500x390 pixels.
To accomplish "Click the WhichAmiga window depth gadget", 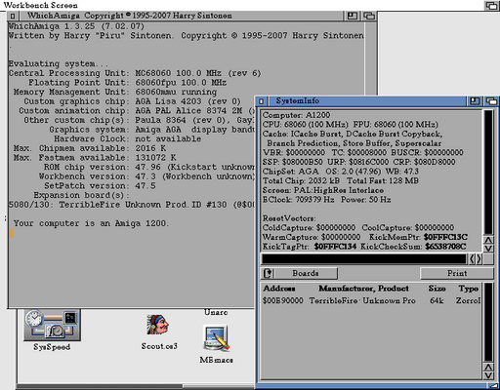I will [x=369, y=16].
